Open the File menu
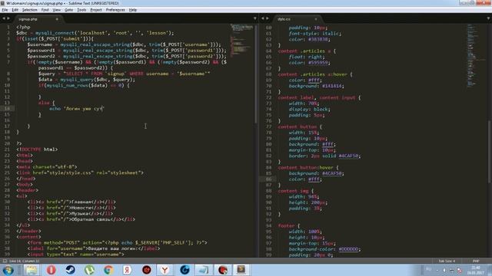Screen dimensions: 492x276 tap(5, 10)
